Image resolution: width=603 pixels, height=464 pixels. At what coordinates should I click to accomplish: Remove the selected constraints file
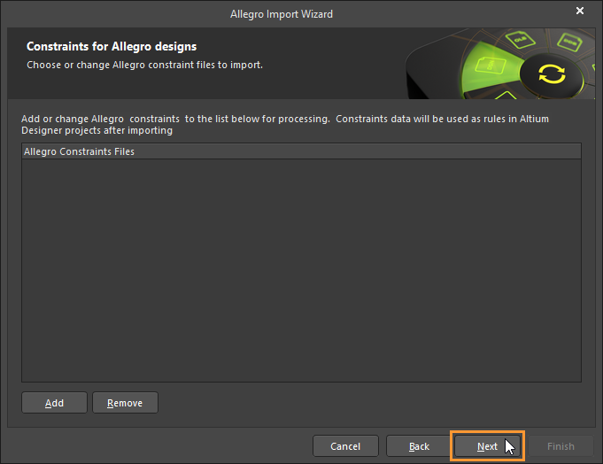tap(125, 403)
